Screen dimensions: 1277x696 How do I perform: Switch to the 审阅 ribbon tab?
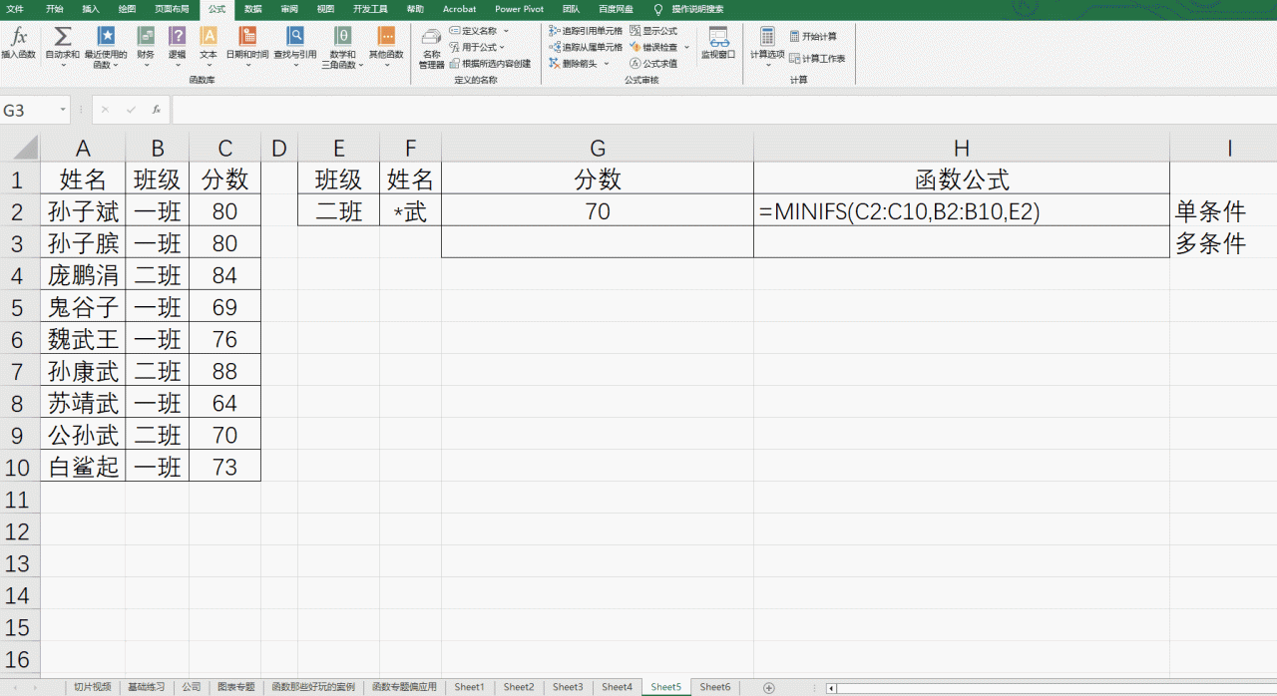[289, 8]
